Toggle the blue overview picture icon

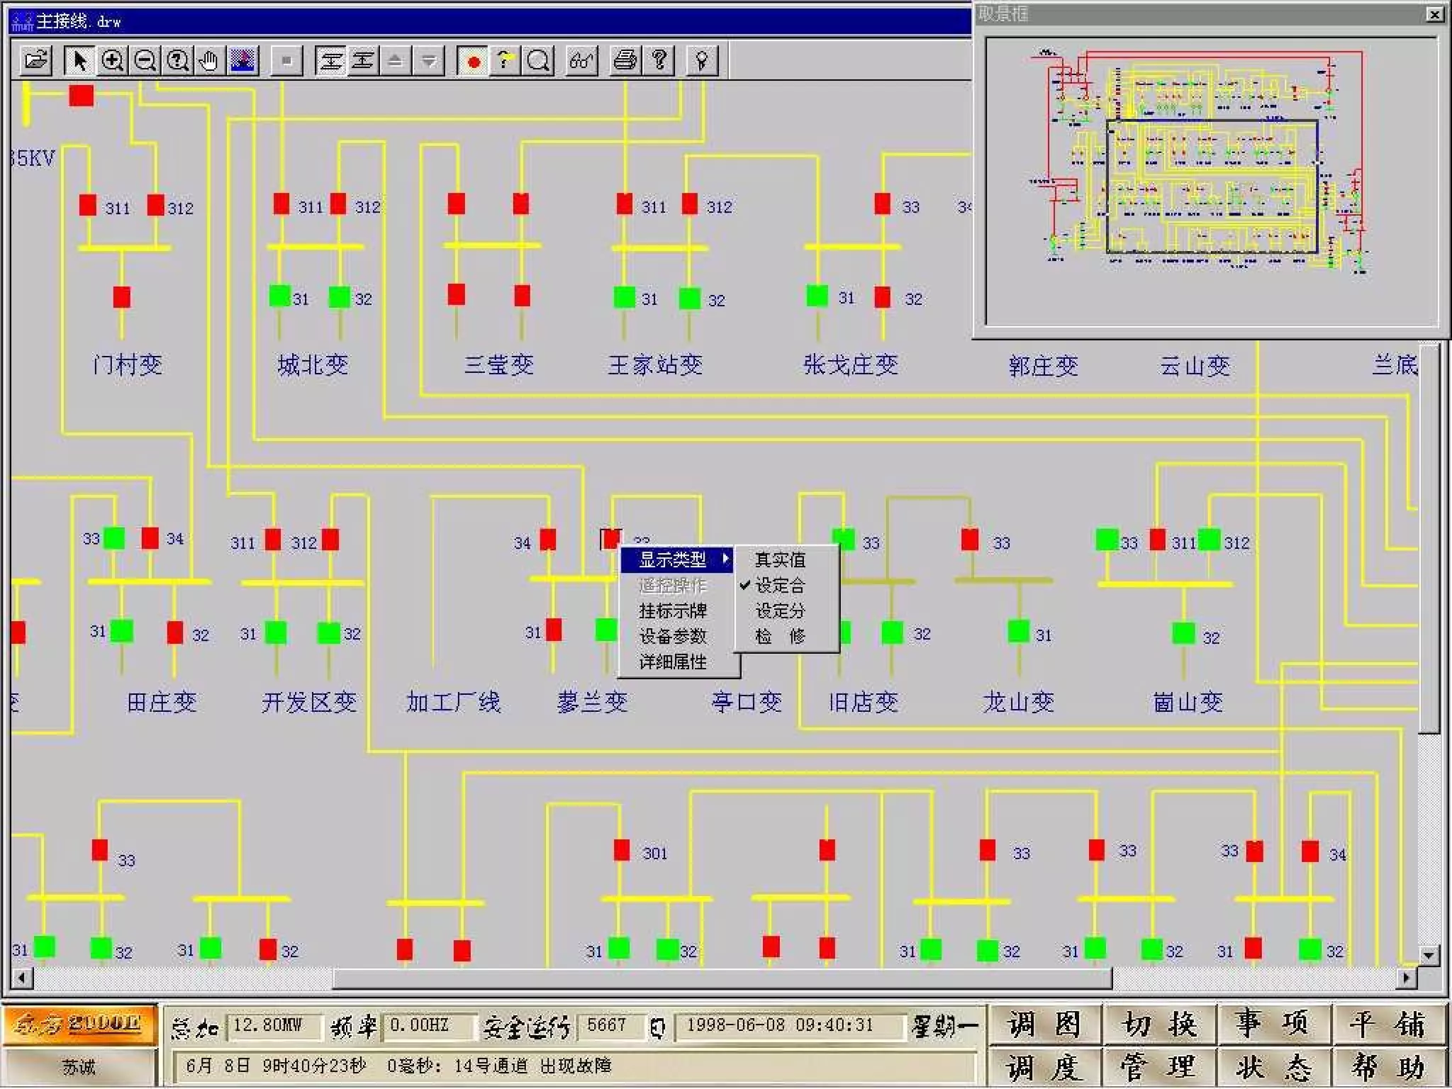point(242,60)
